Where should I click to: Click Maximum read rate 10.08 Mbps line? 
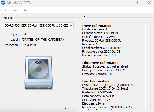point(108,107)
